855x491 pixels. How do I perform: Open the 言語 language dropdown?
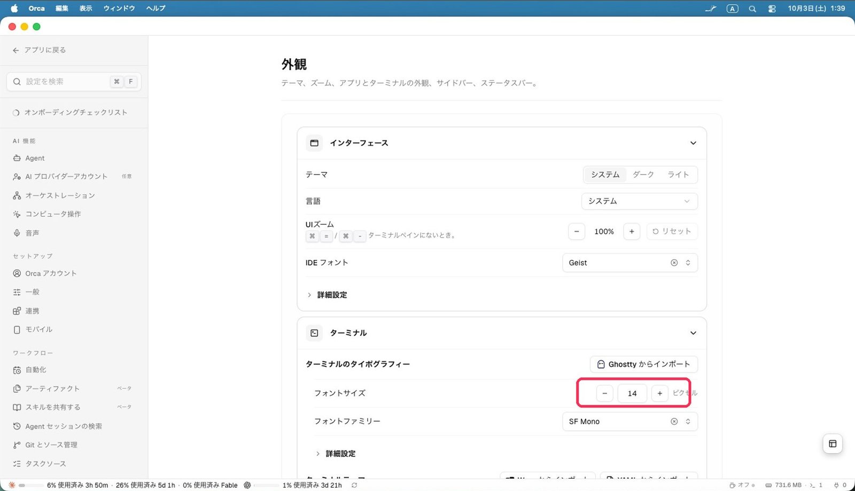639,201
